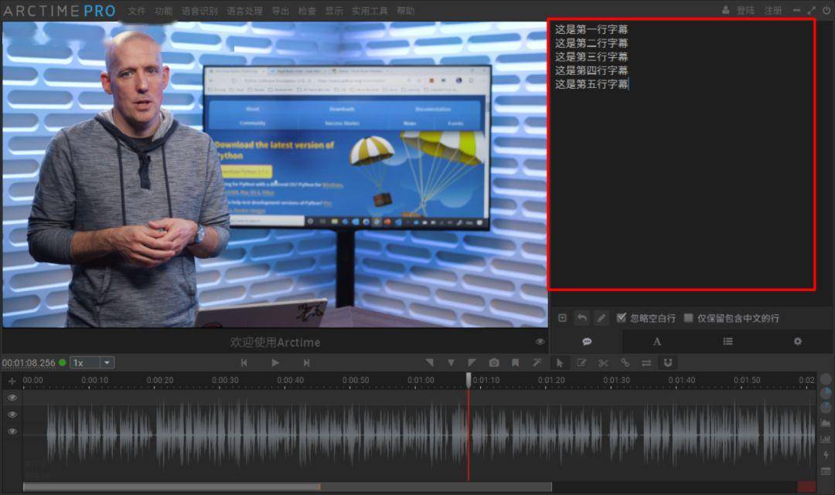Click the lightning bolt icon
The height and width of the screenshot is (495, 835).
(826, 455)
